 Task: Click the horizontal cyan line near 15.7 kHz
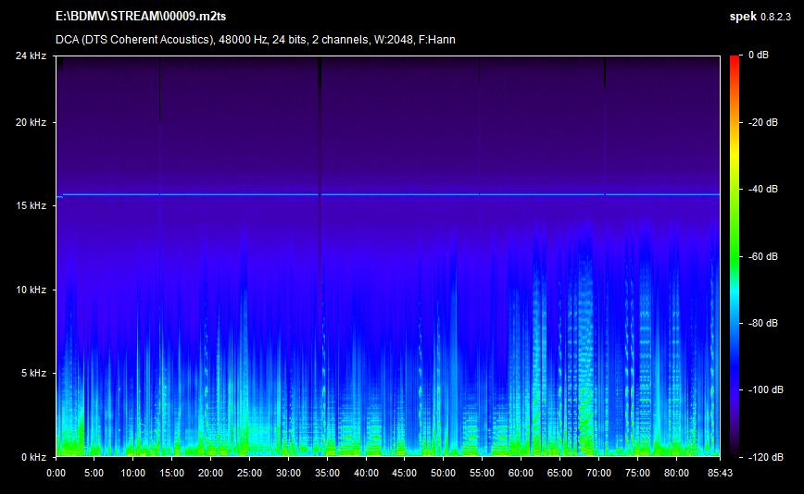pyautogui.click(x=389, y=195)
